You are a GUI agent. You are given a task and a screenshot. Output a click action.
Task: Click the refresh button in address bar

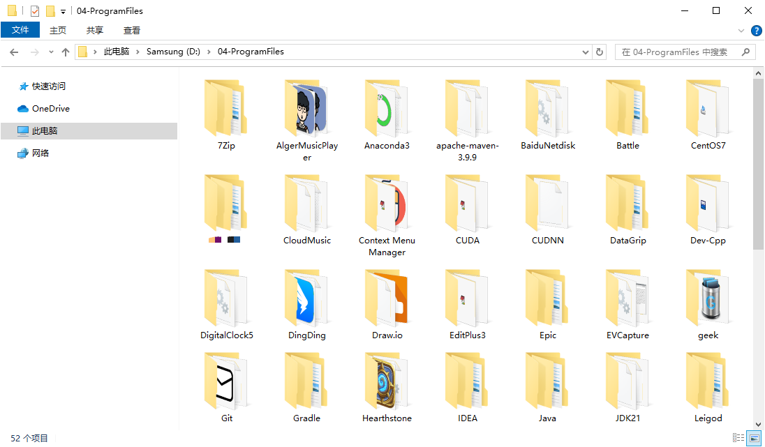click(600, 52)
